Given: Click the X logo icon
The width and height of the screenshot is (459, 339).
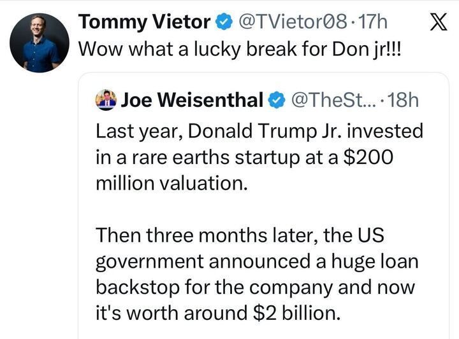Looking at the screenshot, I should tap(435, 23).
